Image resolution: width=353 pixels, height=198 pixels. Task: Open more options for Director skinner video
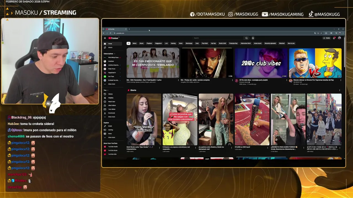pyautogui.click(x=341, y=80)
